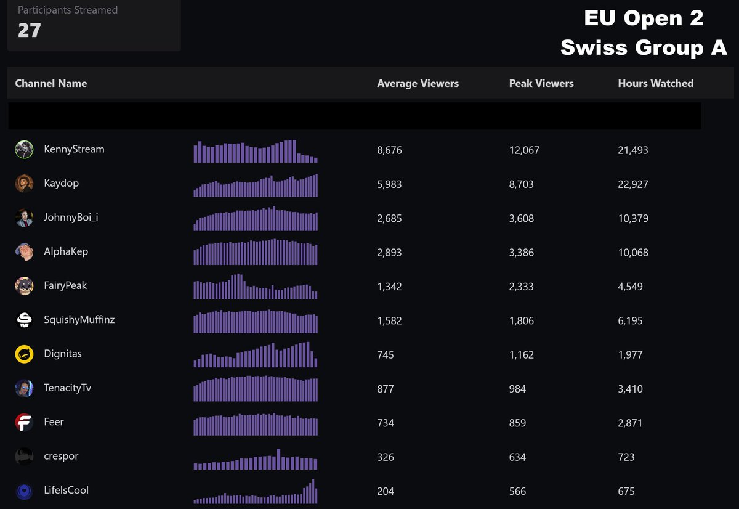The image size is (739, 509).
Task: Select KennyStream's peak viewers 12,067
Action: (524, 150)
